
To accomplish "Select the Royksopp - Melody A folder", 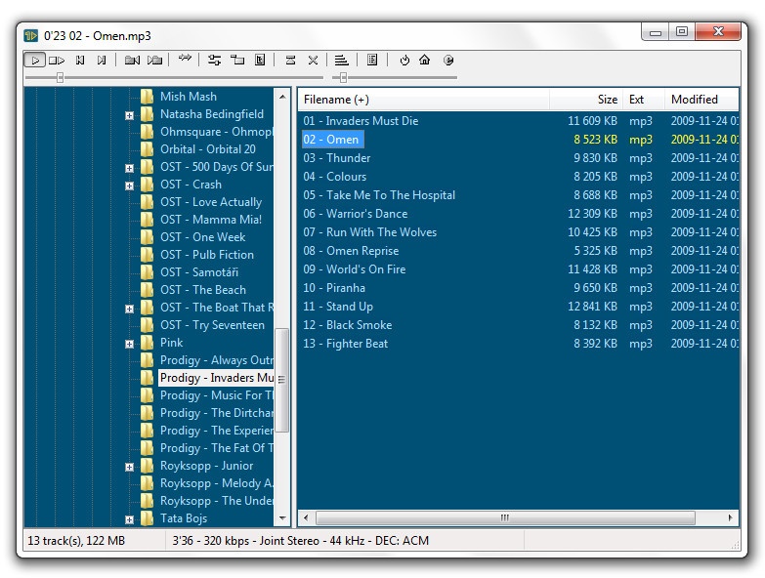I will click(x=217, y=483).
